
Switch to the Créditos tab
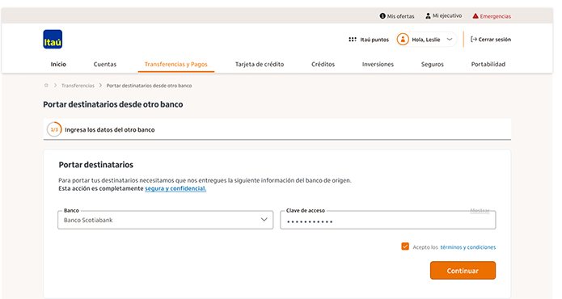point(323,64)
